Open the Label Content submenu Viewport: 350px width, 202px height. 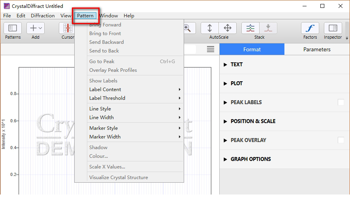pos(135,90)
